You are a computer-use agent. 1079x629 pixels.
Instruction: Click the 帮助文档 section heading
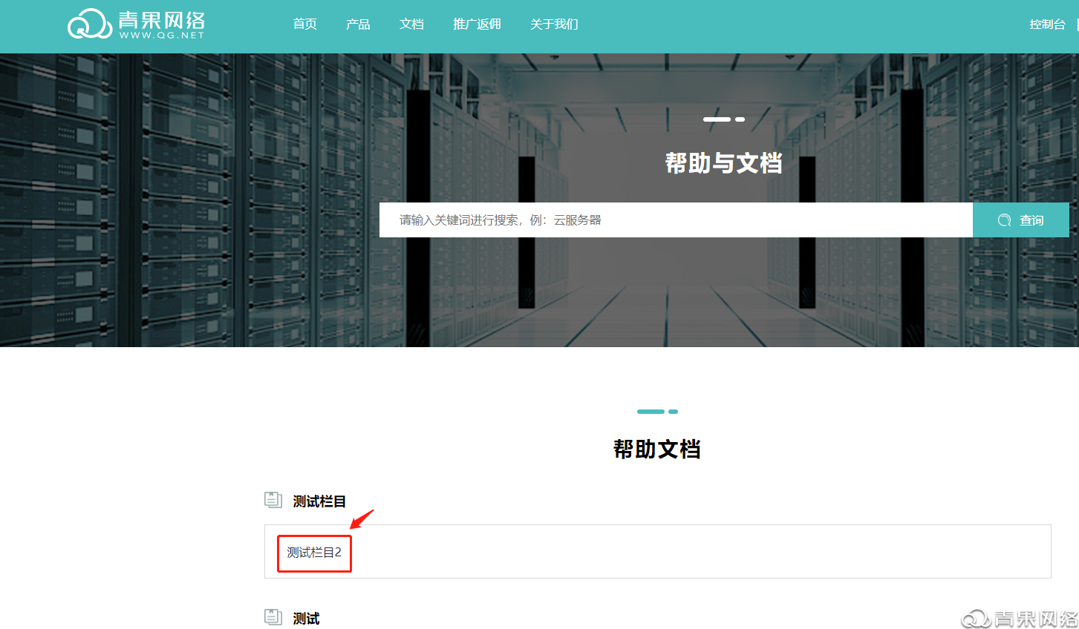(657, 449)
